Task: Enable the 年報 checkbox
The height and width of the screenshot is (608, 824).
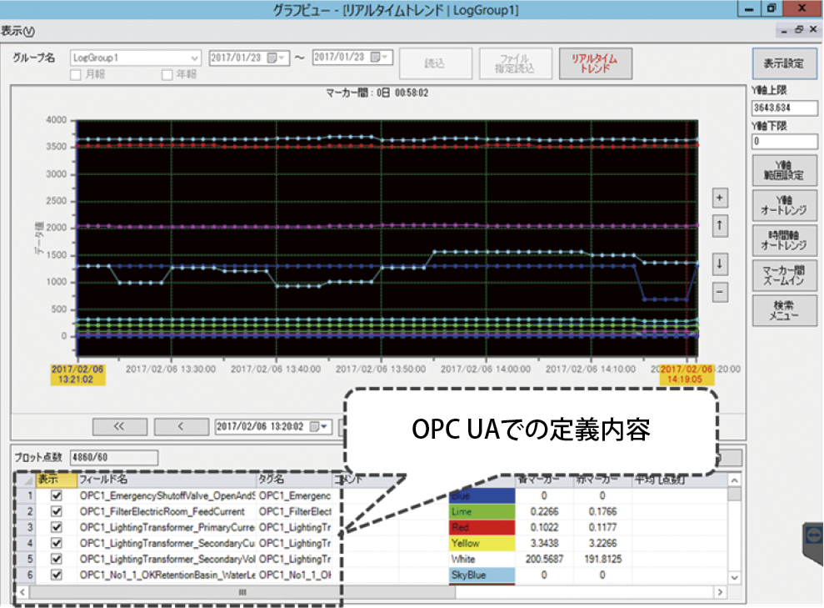Action: [x=167, y=74]
